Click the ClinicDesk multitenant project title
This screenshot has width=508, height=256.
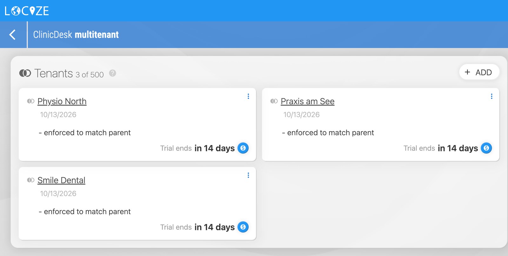[x=76, y=35]
